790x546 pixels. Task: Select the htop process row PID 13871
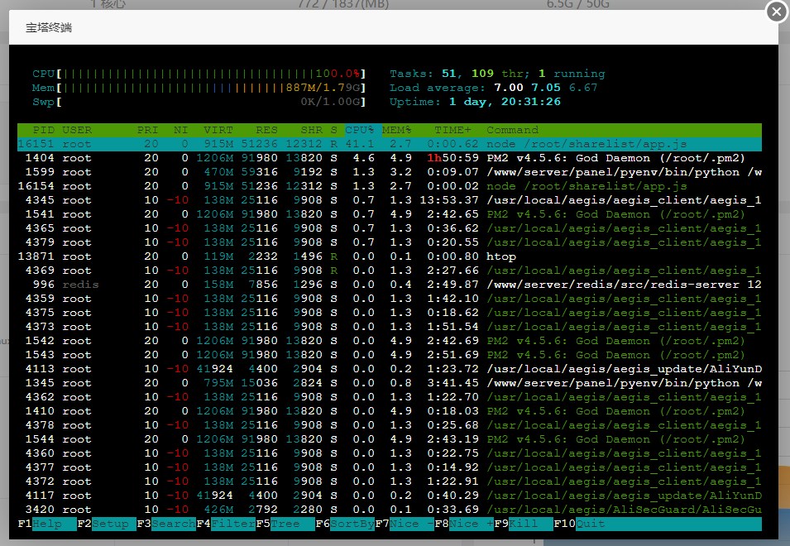390,257
